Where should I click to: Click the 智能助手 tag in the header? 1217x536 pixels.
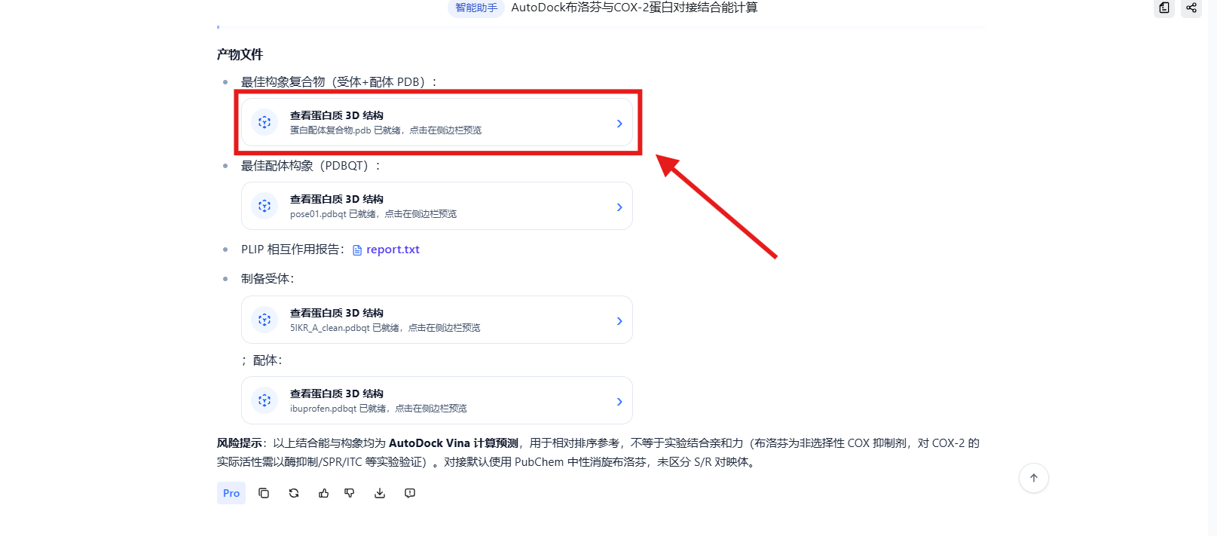pos(476,8)
